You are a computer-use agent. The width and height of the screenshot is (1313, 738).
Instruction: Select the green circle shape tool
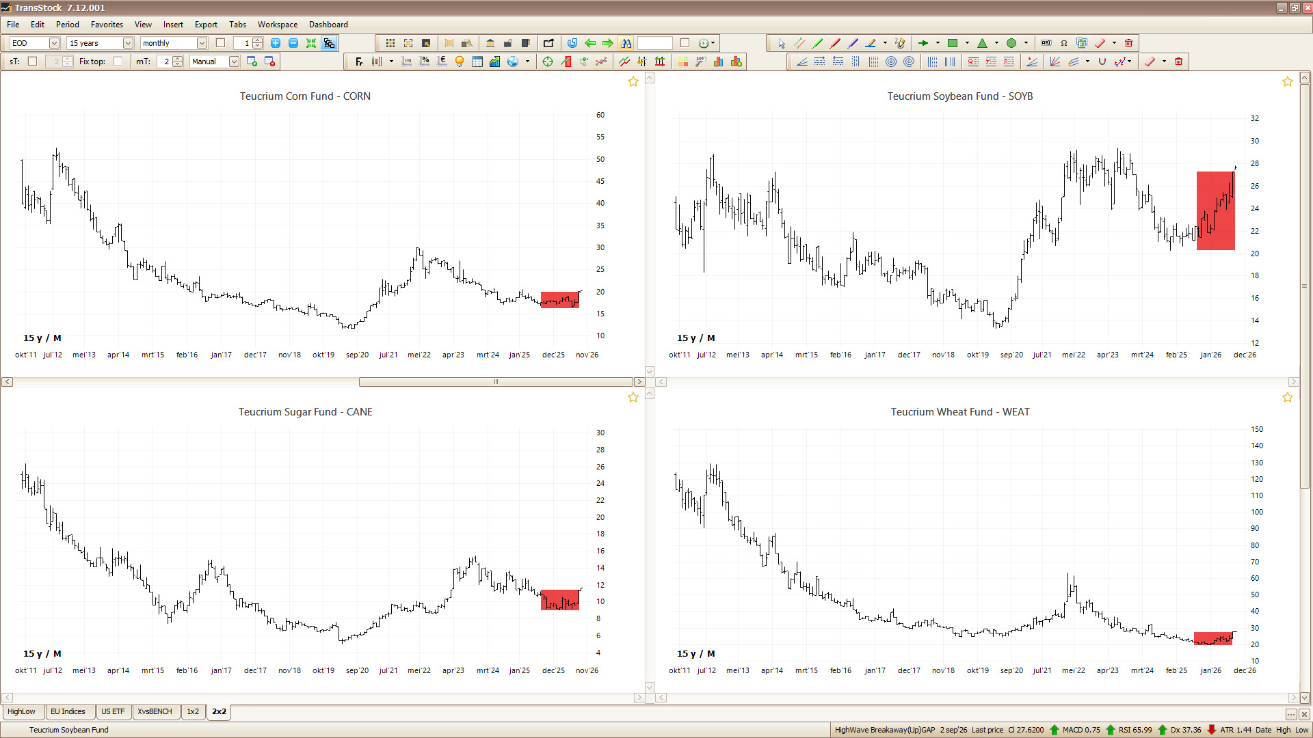tap(1011, 43)
